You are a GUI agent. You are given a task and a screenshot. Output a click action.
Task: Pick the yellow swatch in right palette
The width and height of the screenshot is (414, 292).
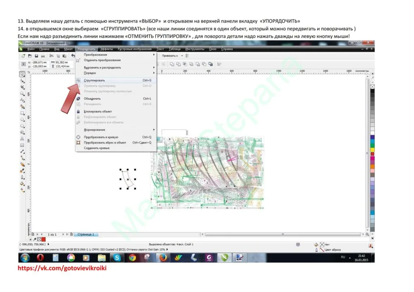point(372,150)
